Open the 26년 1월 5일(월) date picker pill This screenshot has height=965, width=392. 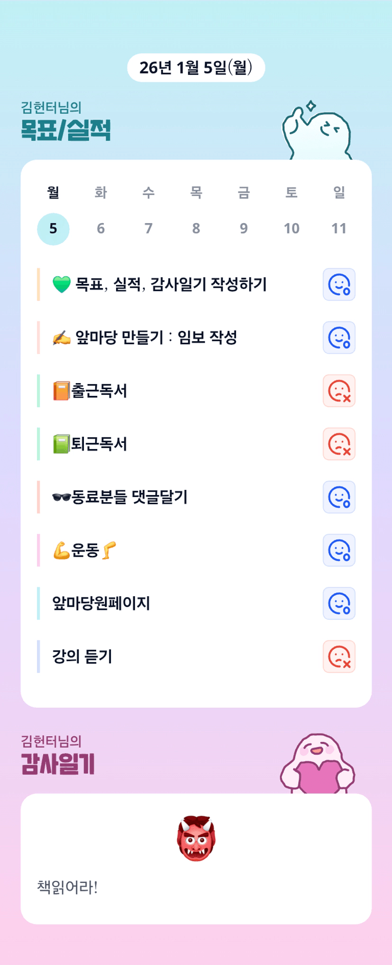click(x=196, y=68)
